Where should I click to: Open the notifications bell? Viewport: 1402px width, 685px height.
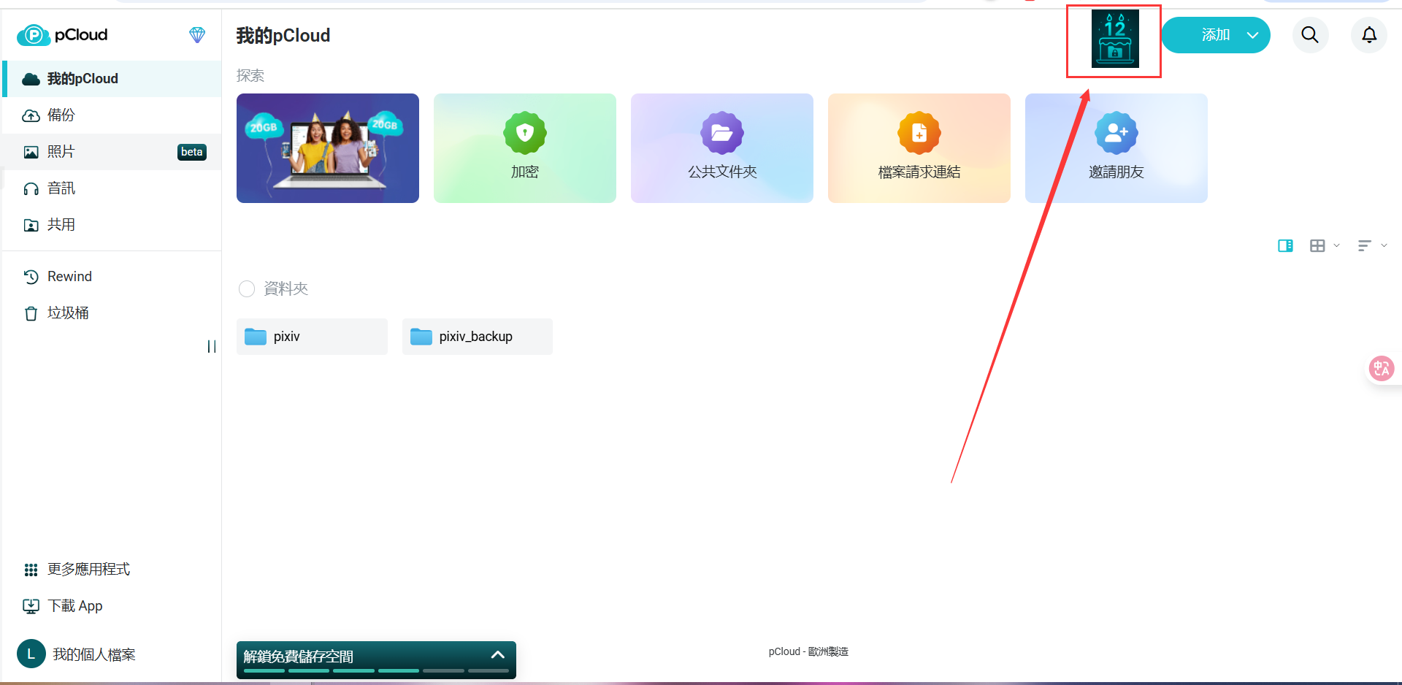click(1369, 35)
